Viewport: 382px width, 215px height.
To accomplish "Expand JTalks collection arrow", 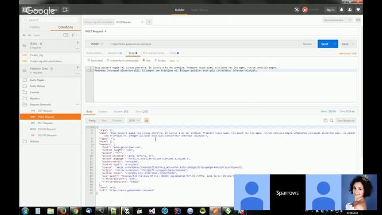I will [x=78, y=42].
